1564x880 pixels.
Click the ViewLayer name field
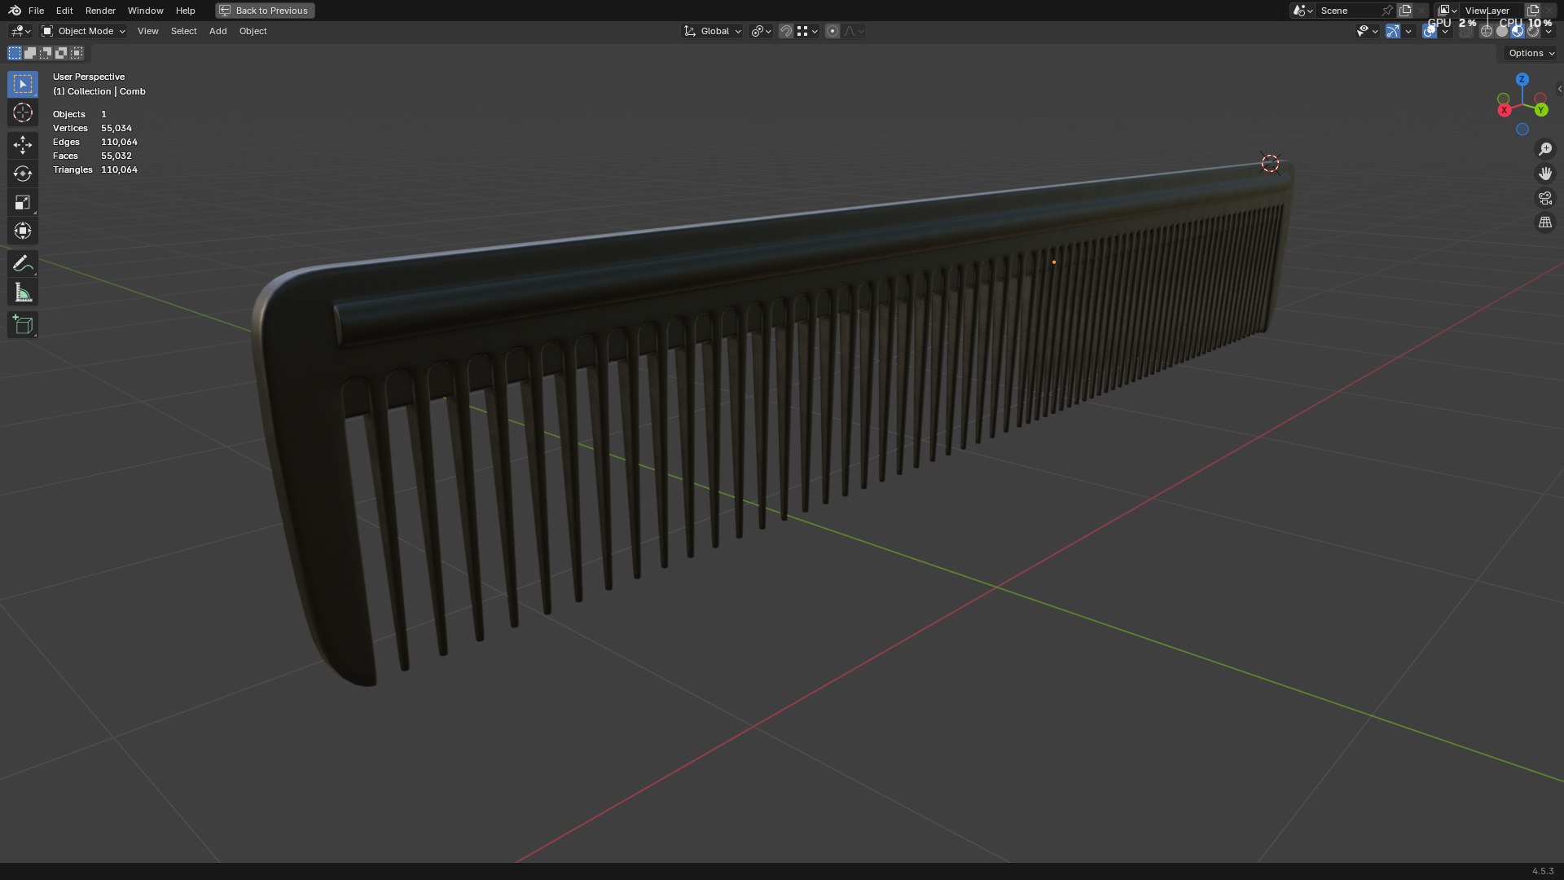tap(1491, 11)
